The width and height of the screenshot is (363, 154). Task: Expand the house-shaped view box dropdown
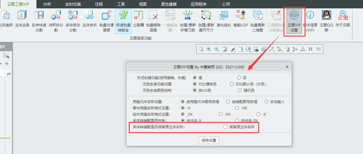click(x=248, y=49)
